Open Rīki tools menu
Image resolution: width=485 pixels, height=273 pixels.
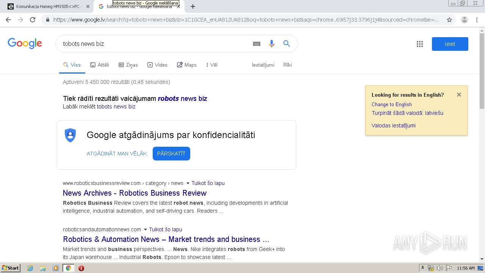[288, 65]
